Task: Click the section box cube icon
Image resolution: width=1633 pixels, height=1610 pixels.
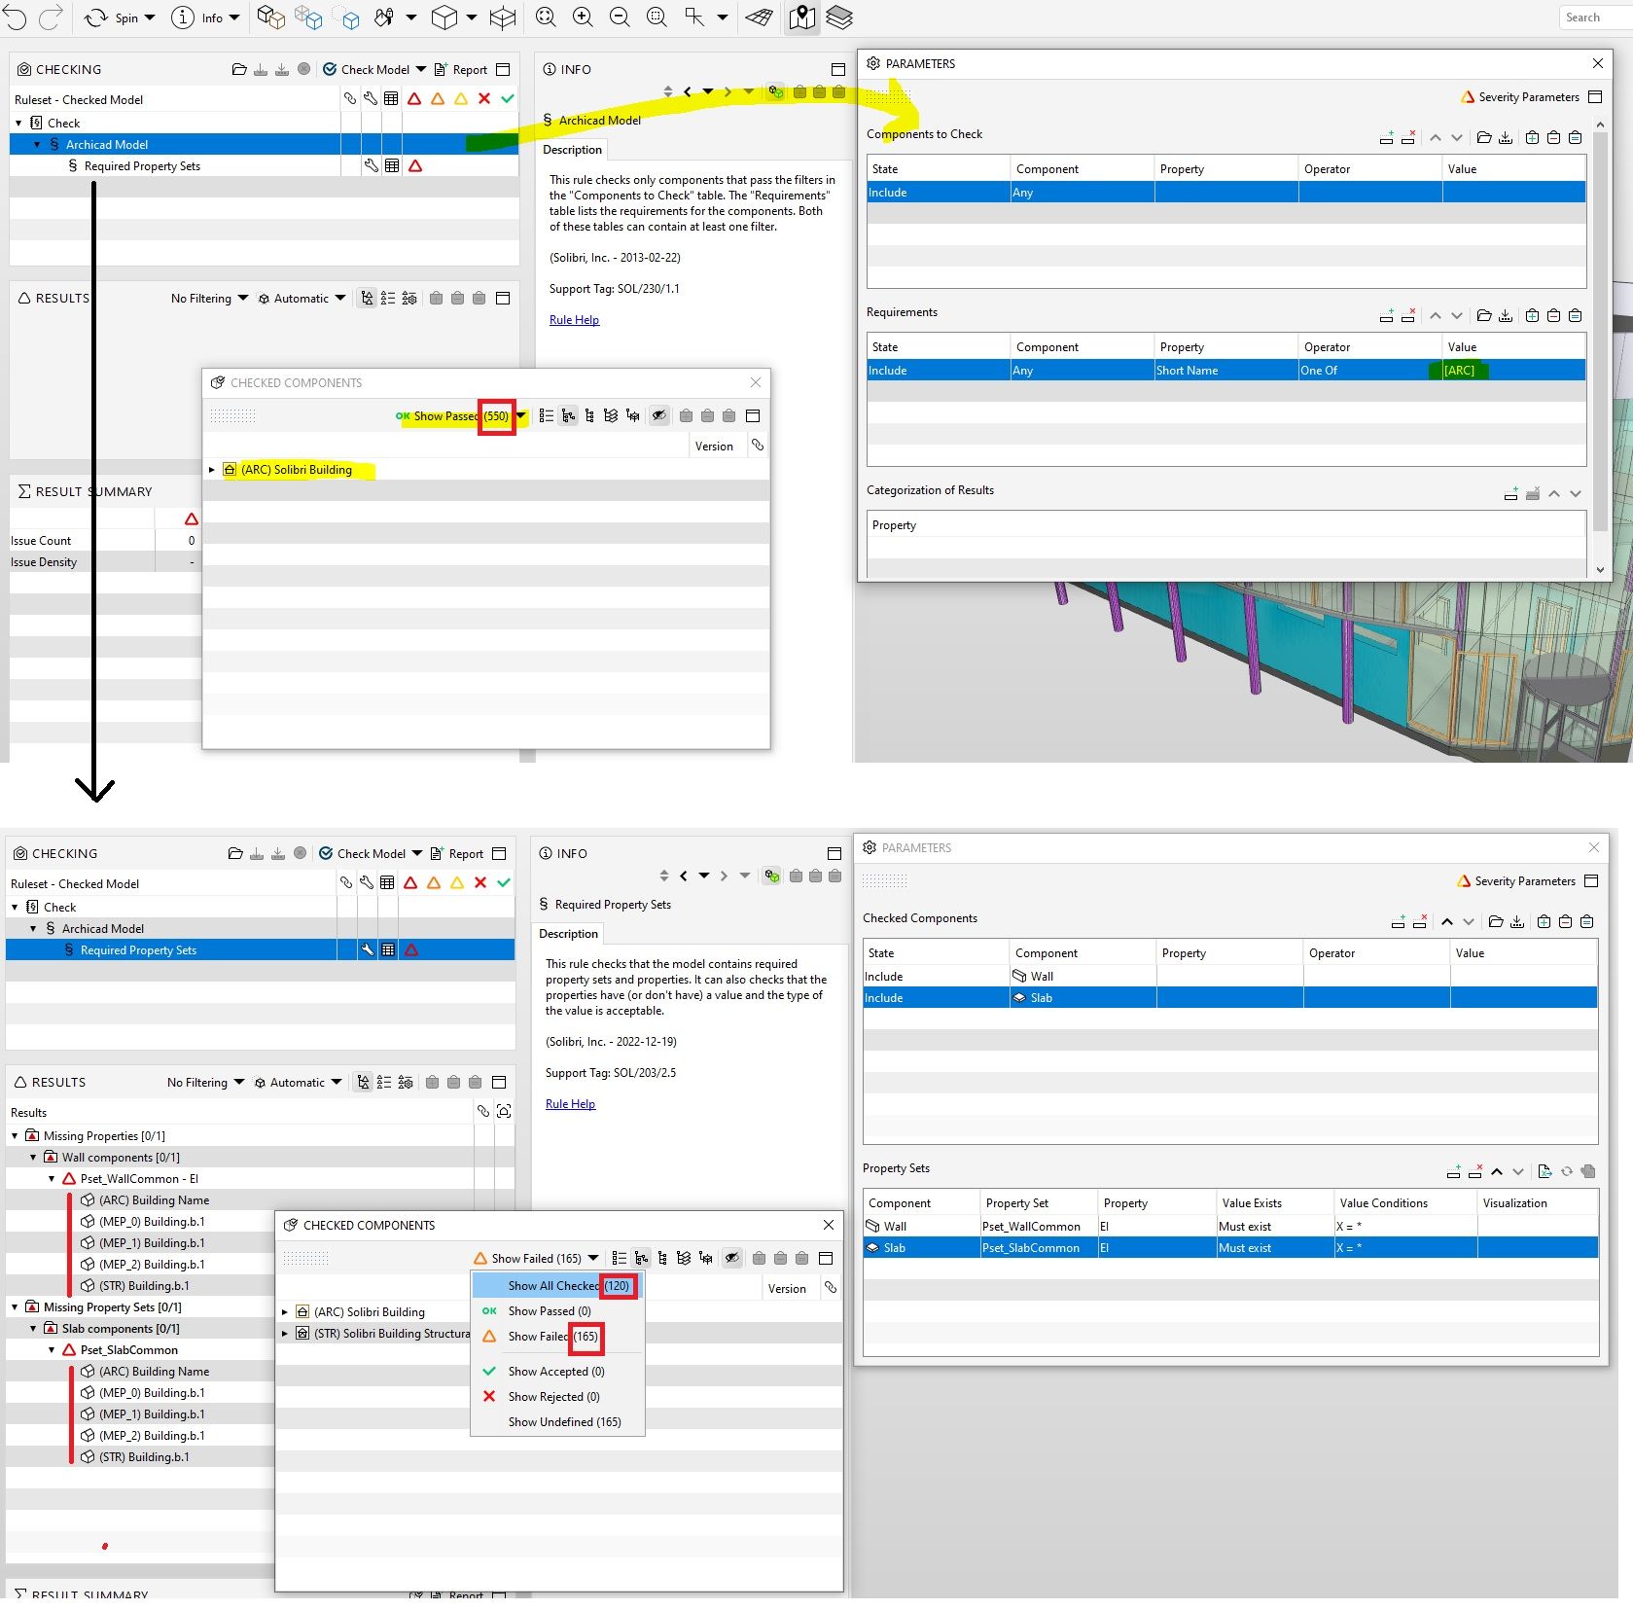Action: click(503, 18)
